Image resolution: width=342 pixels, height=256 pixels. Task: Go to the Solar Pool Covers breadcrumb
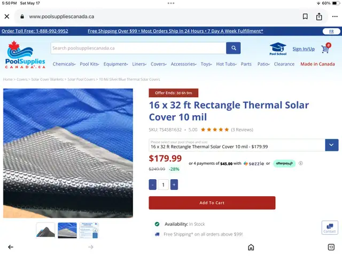[x=81, y=79]
